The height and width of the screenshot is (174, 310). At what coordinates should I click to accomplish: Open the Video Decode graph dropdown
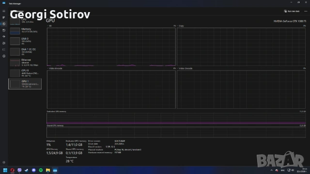click(185, 69)
